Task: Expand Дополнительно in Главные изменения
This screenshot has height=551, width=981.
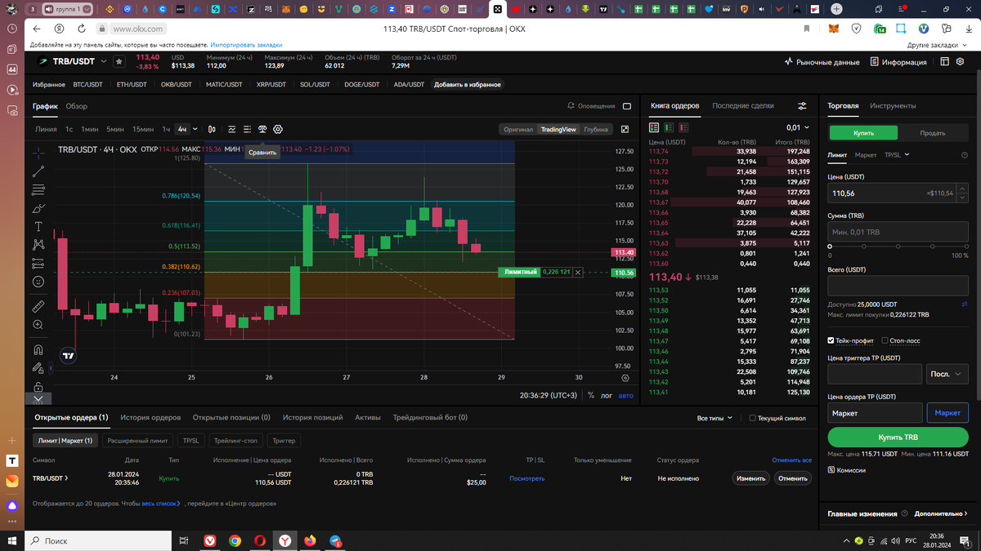Action: pos(941,514)
